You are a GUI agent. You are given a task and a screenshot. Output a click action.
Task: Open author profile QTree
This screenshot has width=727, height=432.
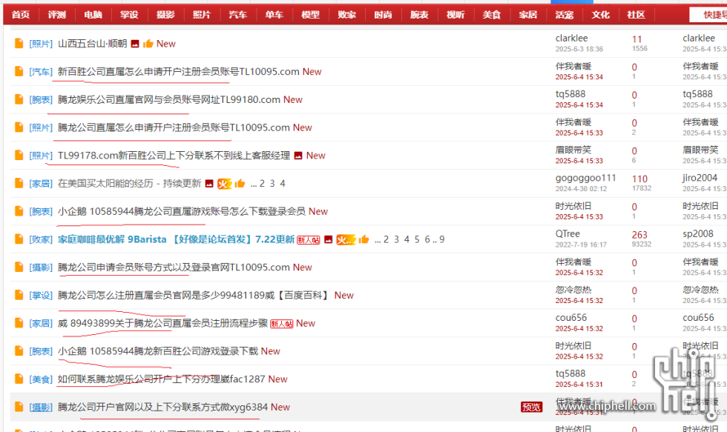[x=568, y=234]
